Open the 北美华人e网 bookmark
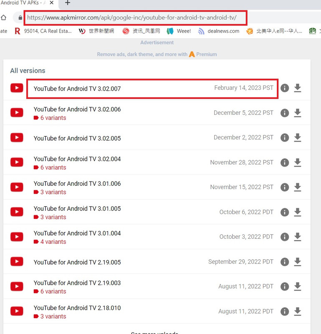This screenshot has height=334, width=321. (274, 31)
